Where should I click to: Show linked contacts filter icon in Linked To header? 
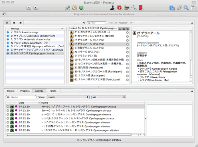(120, 29)
